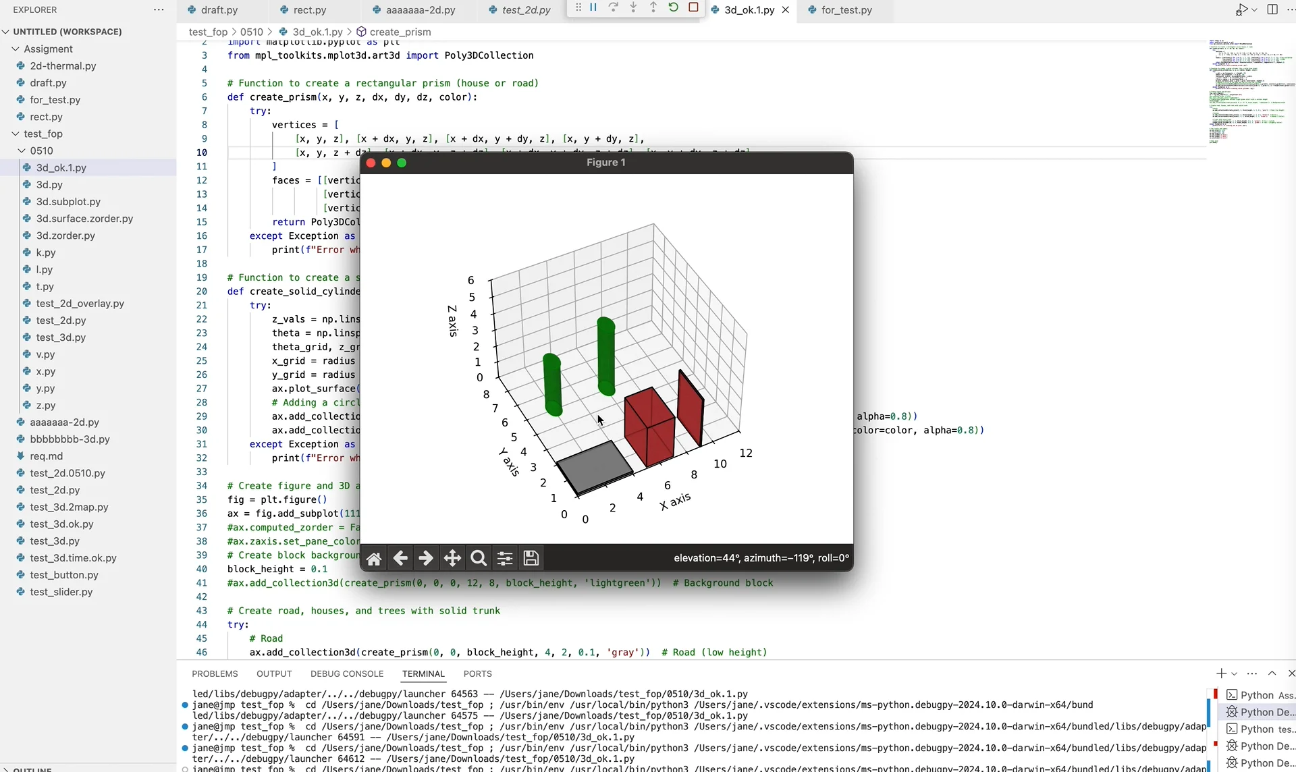This screenshot has width=1296, height=772.
Task: Toggle the Secondary Side Bar open
Action: click(1272, 9)
